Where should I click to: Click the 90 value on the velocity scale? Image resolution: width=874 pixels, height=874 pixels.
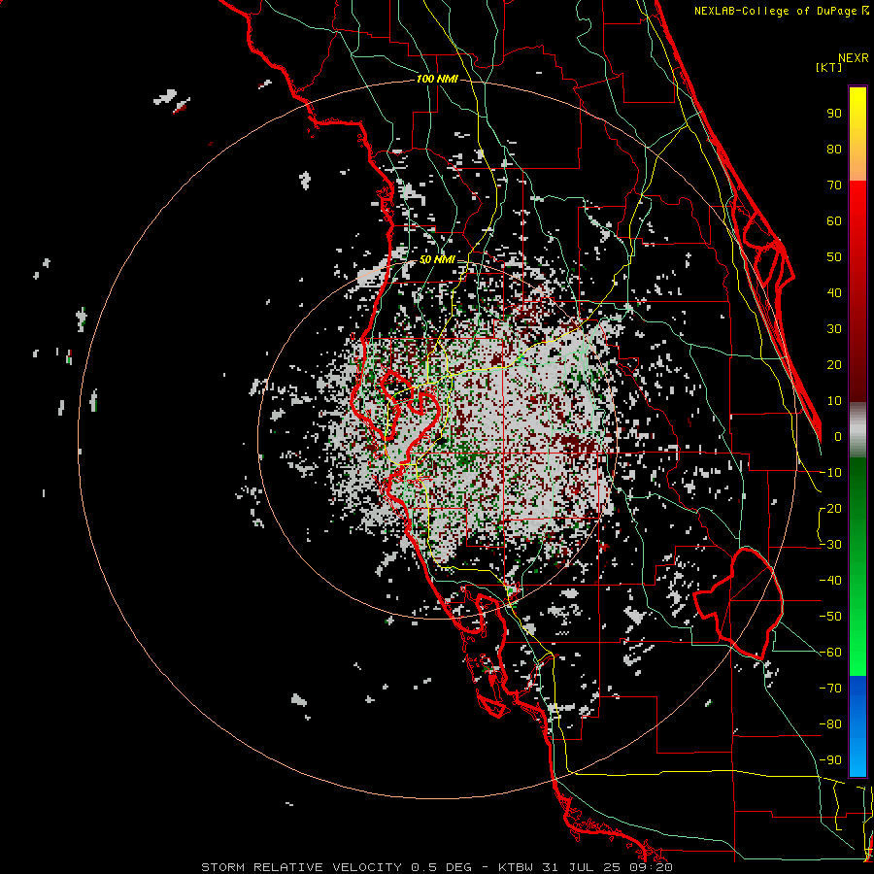834,114
